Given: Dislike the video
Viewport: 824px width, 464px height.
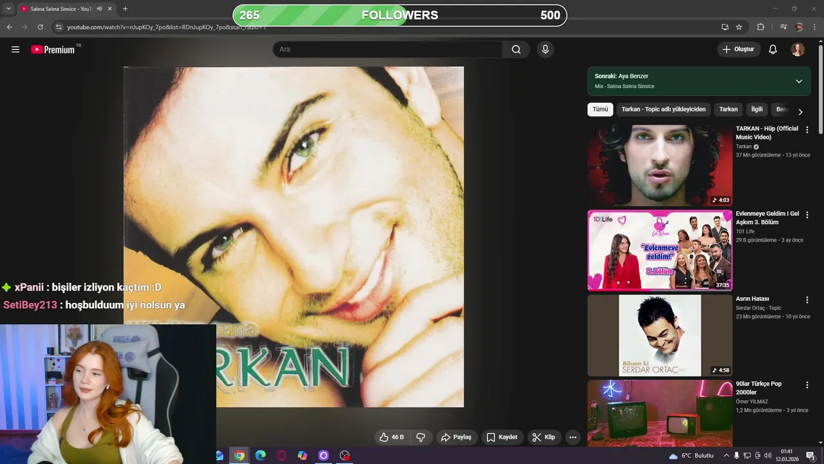Looking at the screenshot, I should click(x=421, y=437).
